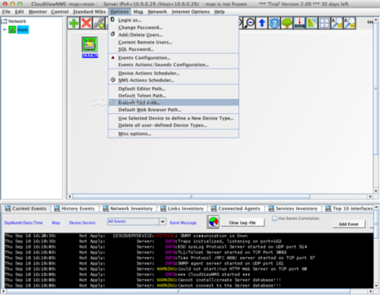
Task: Open the blue question mark help icon
Action: click(x=275, y=23)
